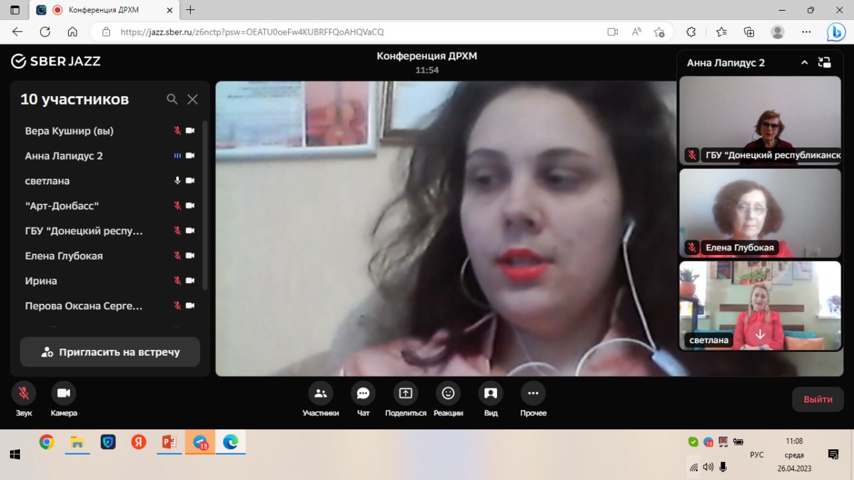854x480 pixels.
Task: Select participant Анна Лапидус 2 in list
Action: pos(64,156)
